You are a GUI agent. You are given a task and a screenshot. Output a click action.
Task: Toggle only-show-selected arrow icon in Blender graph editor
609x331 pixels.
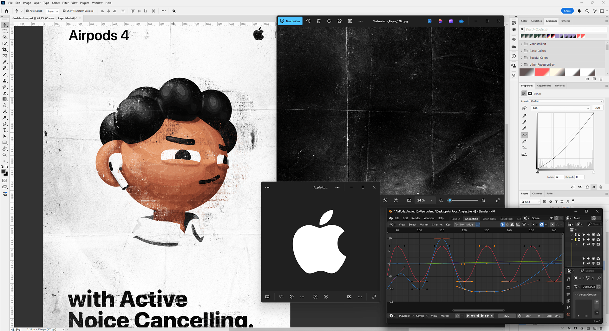pyautogui.click(x=502, y=224)
